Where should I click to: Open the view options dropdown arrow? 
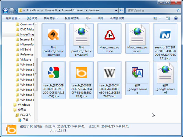point(160,18)
